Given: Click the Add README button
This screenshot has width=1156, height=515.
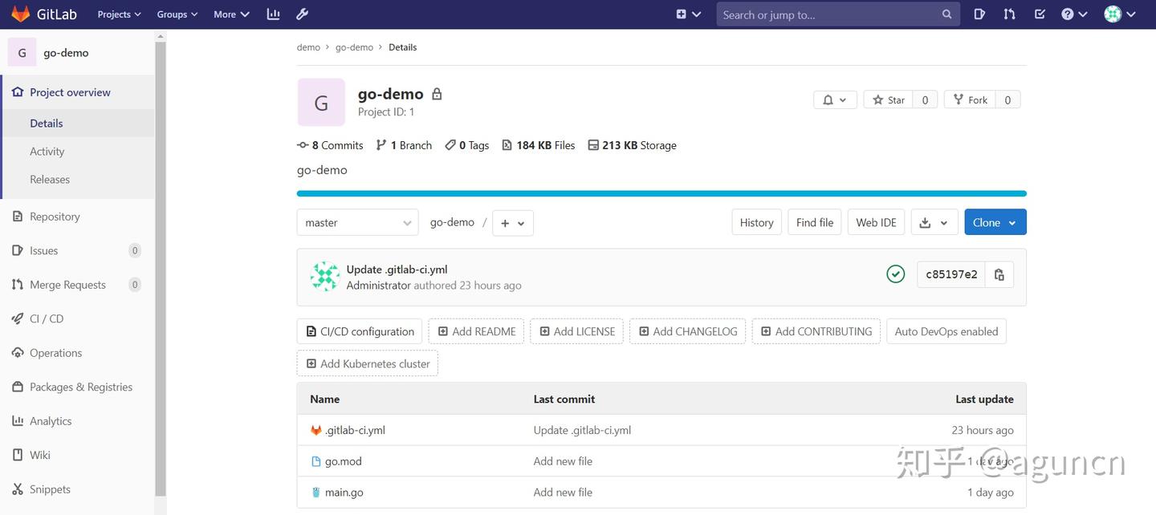Looking at the screenshot, I should point(476,330).
